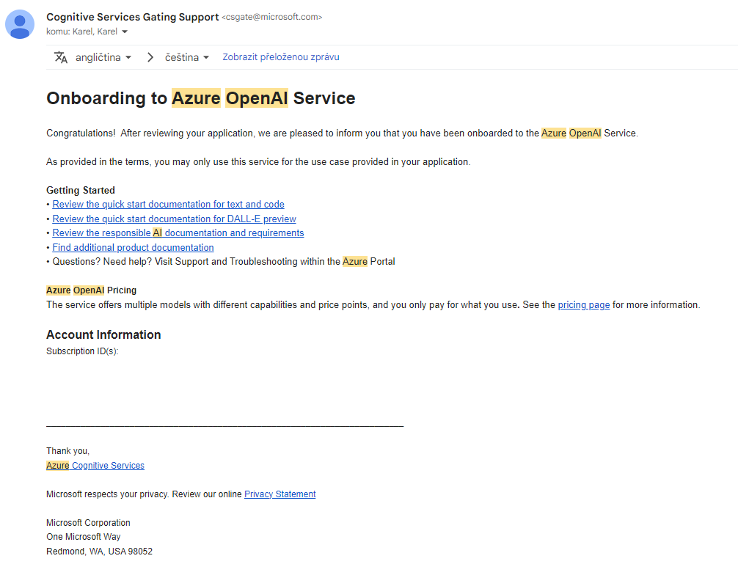Screen dimensions: 738x564
Task: Click the csgate@microsoft.com address
Action: [x=271, y=17]
